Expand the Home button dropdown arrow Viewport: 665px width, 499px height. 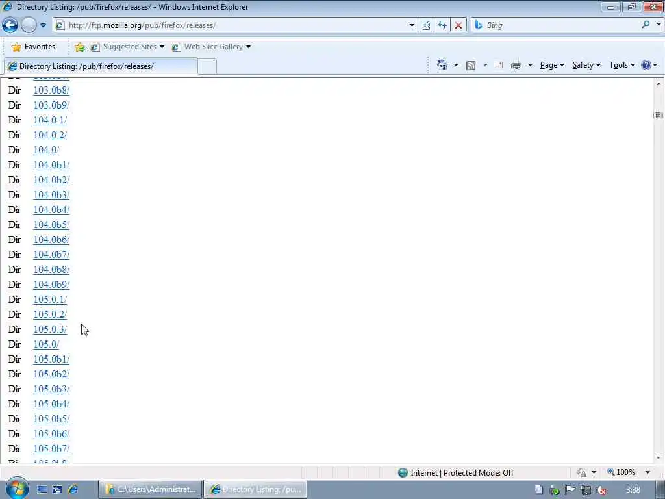pos(456,65)
